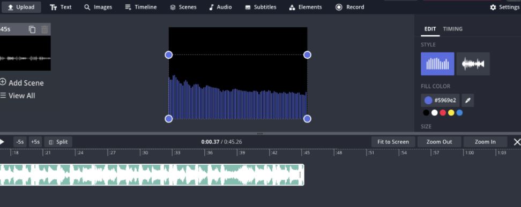This screenshot has width=521, height=207.
Task: Click the :45 mark on timeline ruler
Action: (306, 152)
